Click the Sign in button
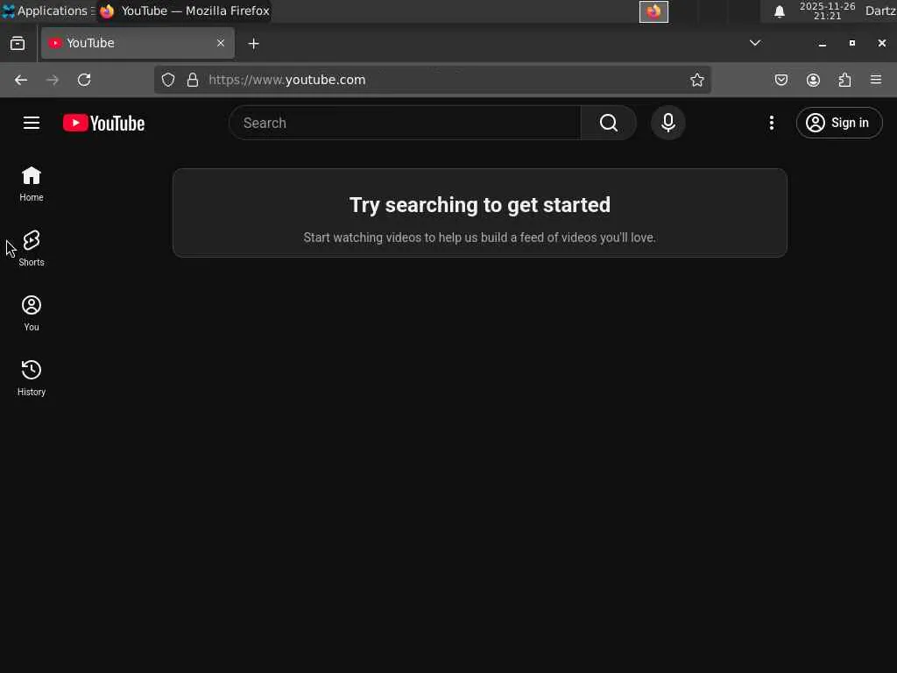 tap(839, 123)
